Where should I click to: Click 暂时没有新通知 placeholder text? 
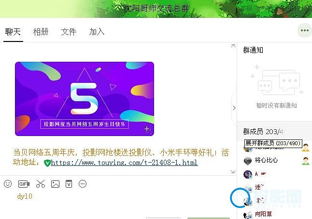[x=277, y=105]
